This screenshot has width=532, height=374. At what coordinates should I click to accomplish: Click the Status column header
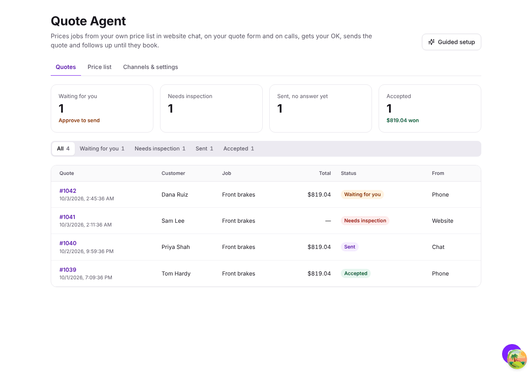348,173
